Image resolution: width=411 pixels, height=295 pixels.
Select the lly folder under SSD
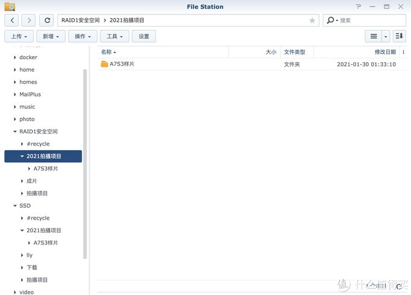tap(30, 255)
